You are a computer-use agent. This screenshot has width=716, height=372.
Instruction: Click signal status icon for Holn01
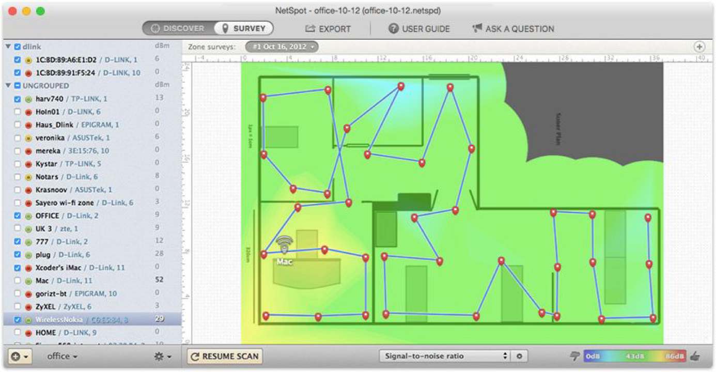(x=28, y=112)
